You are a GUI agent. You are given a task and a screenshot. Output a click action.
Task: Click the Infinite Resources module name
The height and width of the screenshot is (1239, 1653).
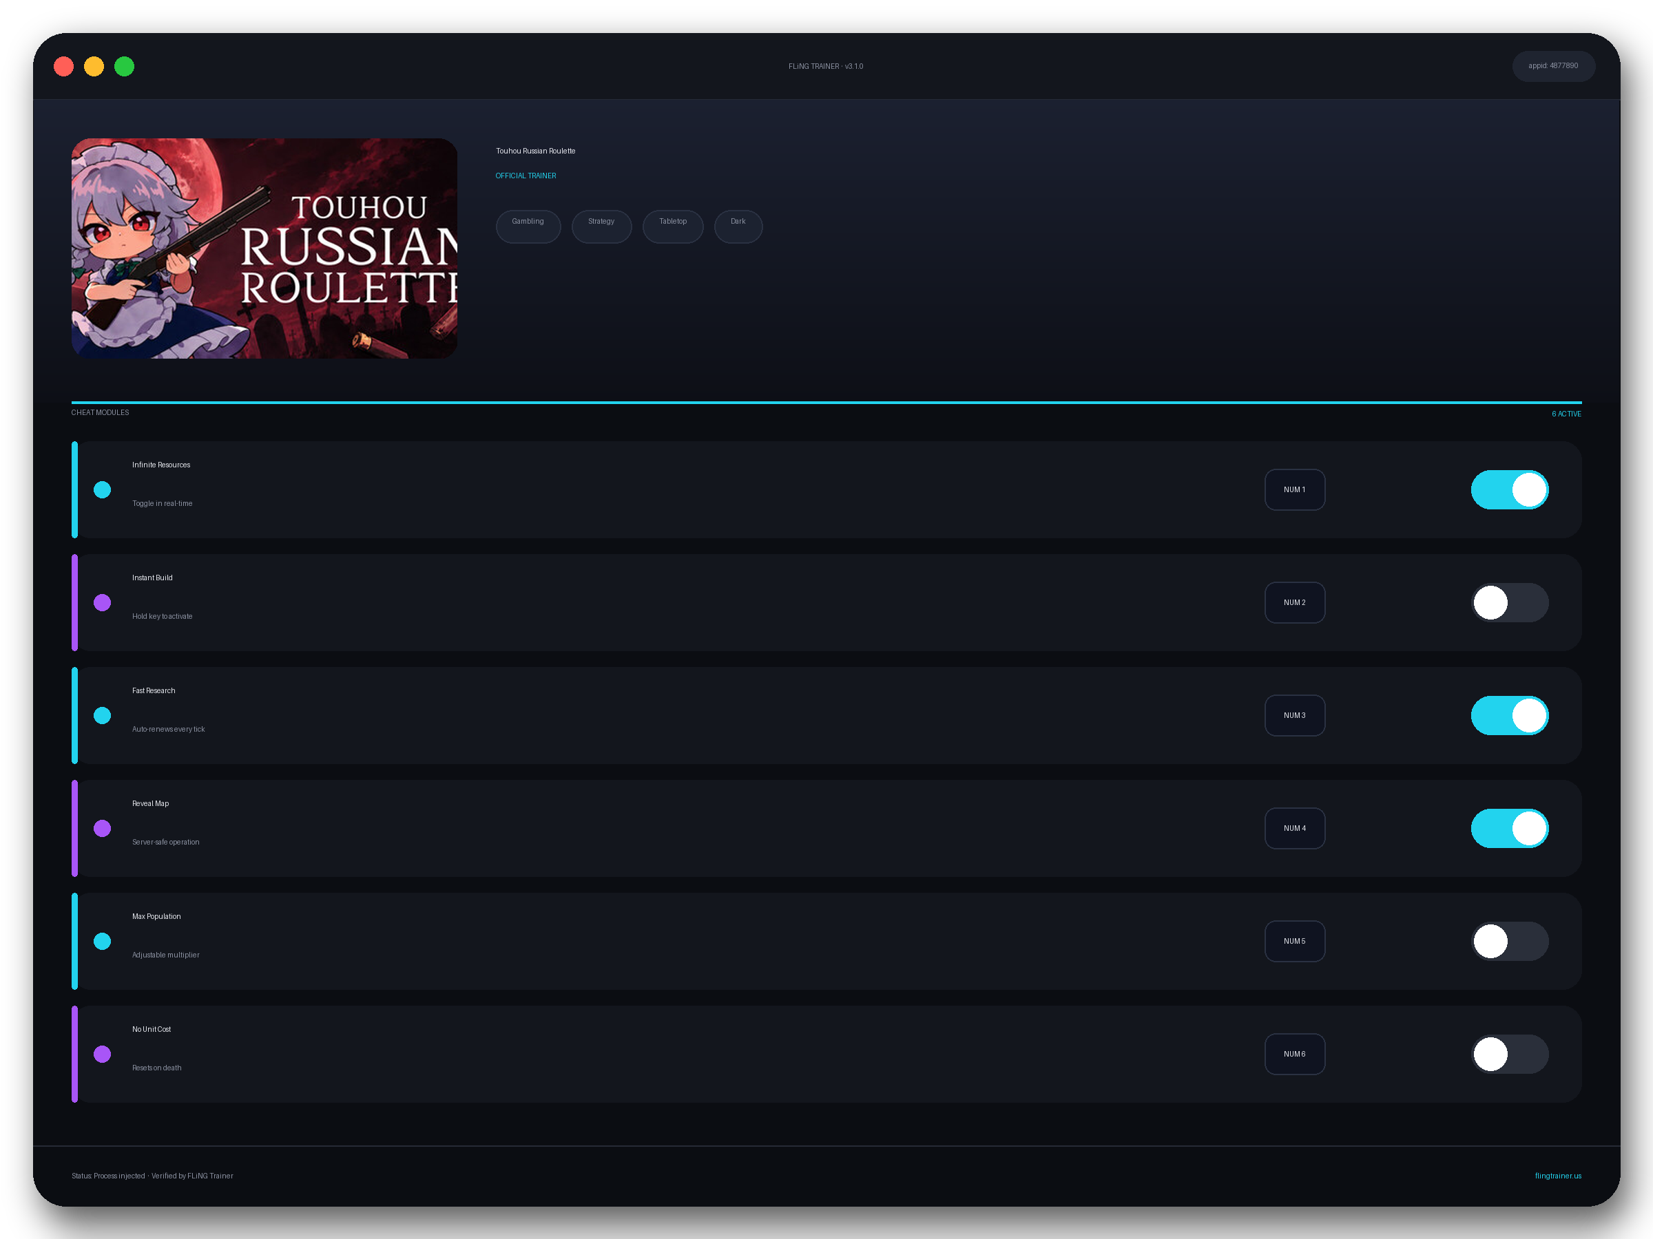(160, 465)
